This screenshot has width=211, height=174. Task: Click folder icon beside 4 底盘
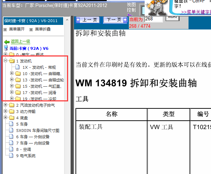tap(12, 118)
